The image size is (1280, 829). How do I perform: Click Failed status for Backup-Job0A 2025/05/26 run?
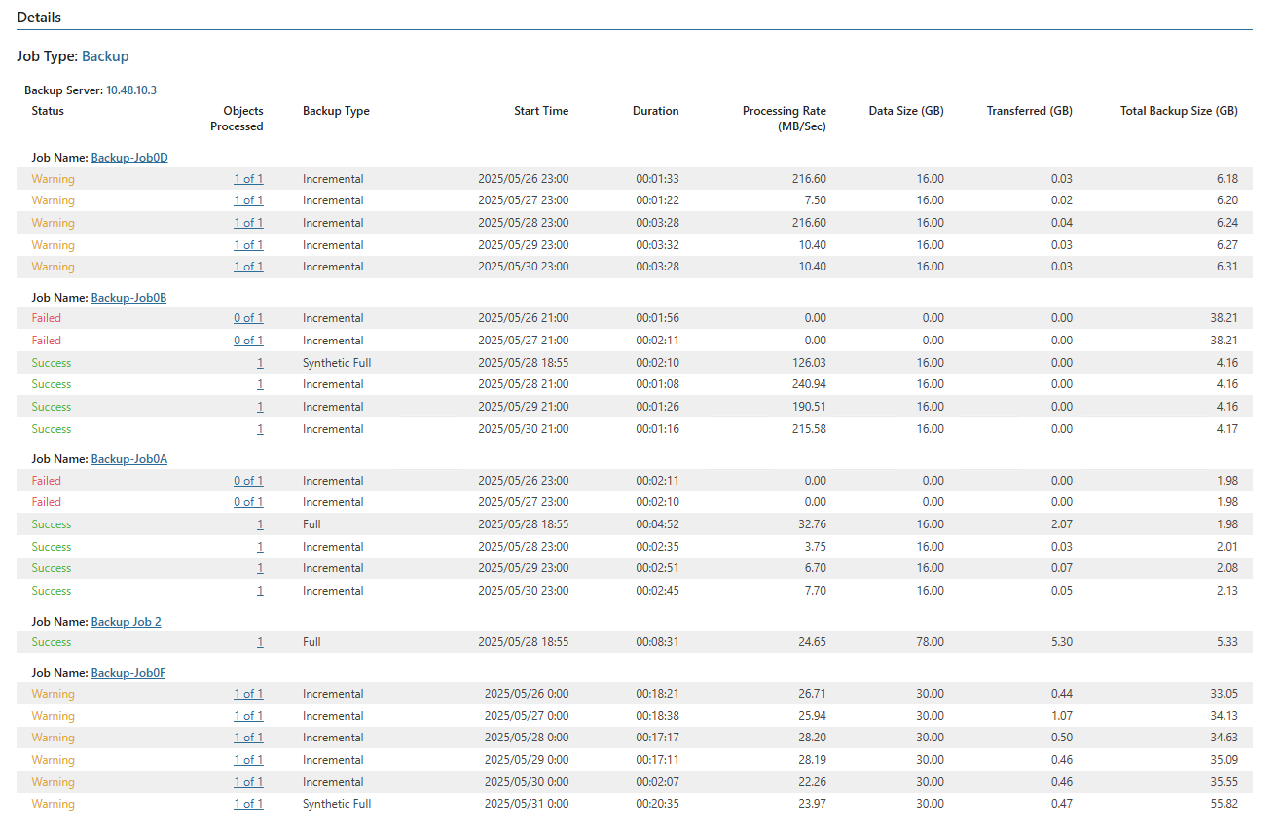click(x=46, y=481)
